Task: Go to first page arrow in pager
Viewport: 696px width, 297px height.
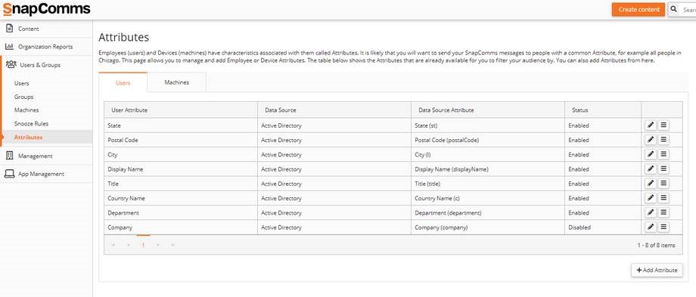Action: 114,245
